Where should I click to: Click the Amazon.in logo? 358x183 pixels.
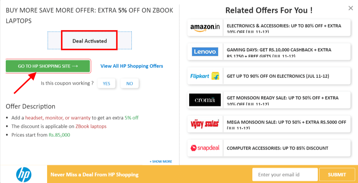click(x=205, y=28)
